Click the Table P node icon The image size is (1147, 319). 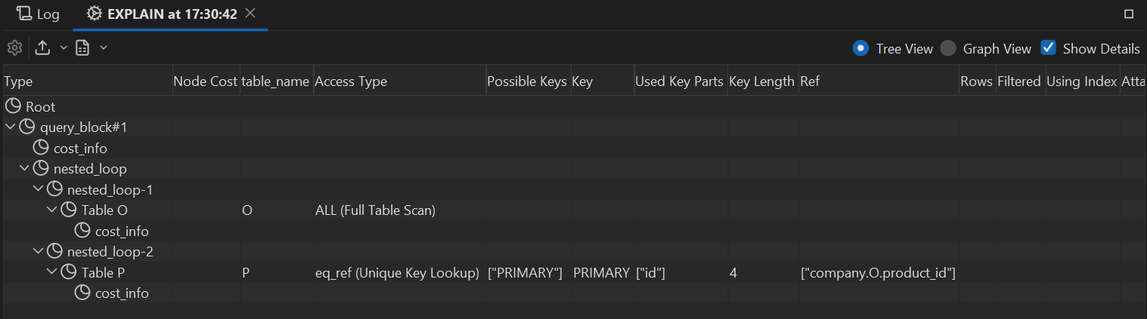69,272
